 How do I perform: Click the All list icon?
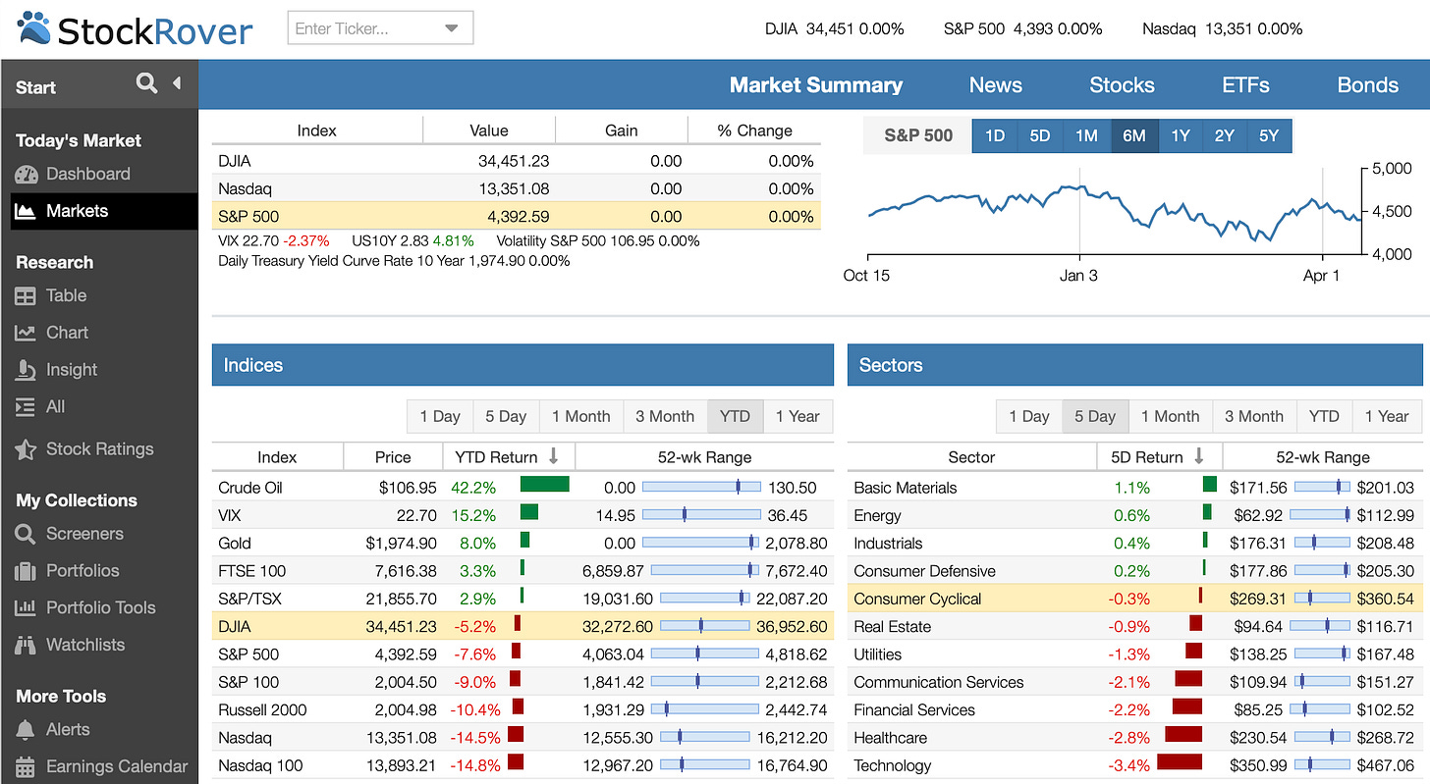pyautogui.click(x=26, y=407)
